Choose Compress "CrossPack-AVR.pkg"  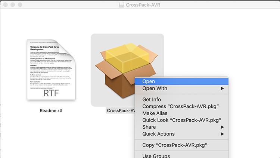coord(181,106)
